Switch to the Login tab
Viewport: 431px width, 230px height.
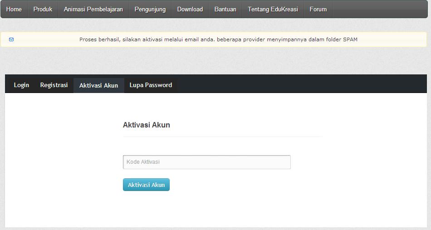21,85
